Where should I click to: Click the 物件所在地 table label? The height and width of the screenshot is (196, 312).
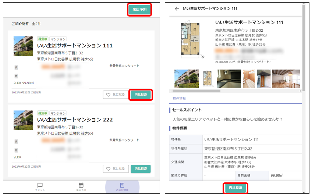[179, 149]
